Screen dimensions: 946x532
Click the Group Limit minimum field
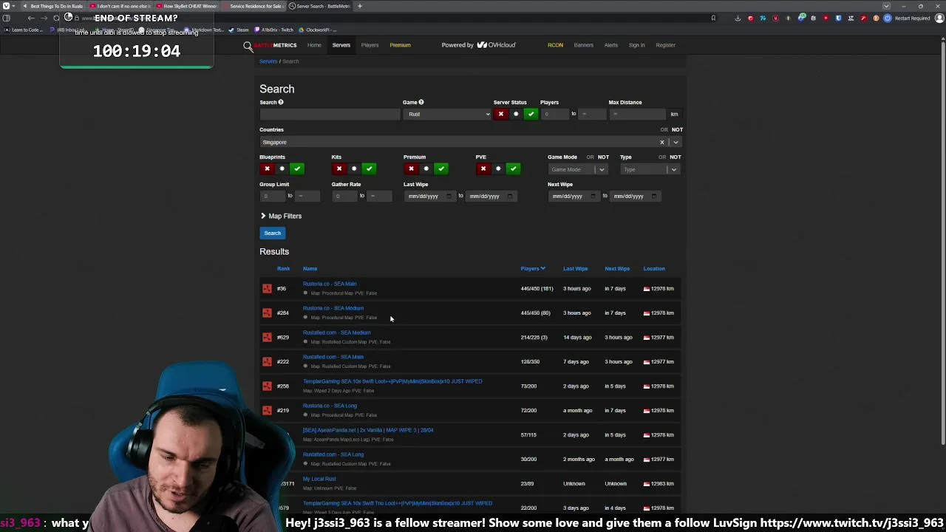pyautogui.click(x=273, y=196)
